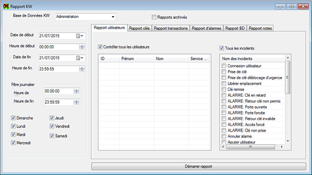Check Prise de clé déblocage d'urgence

coord(224,77)
